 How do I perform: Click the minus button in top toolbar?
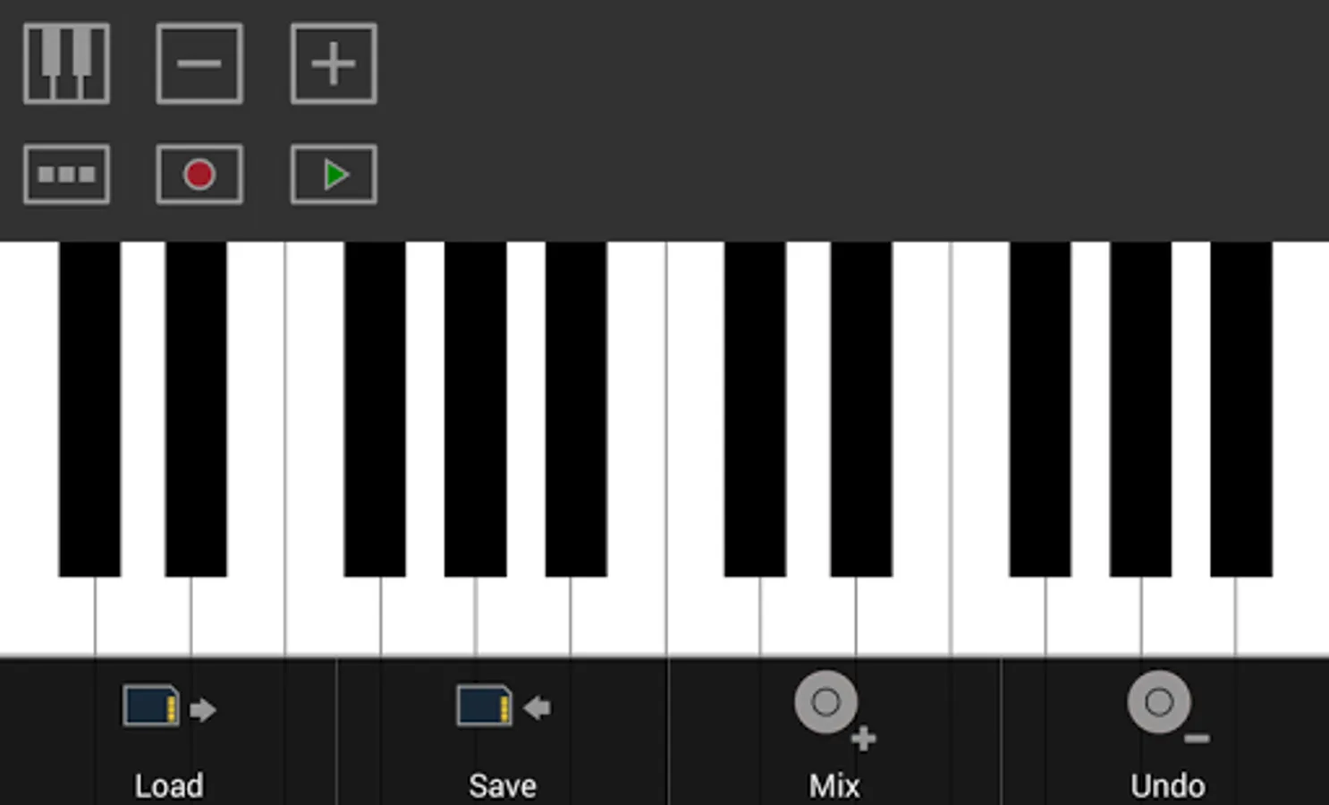click(x=199, y=64)
